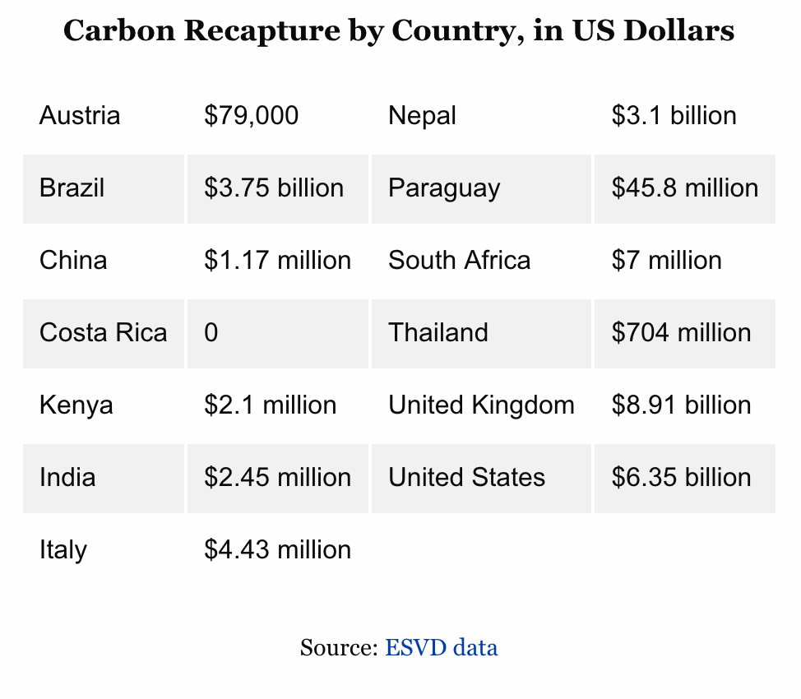Click the Carbon Recapture by Country title
Screen dimensions: 801x699
coord(399,31)
